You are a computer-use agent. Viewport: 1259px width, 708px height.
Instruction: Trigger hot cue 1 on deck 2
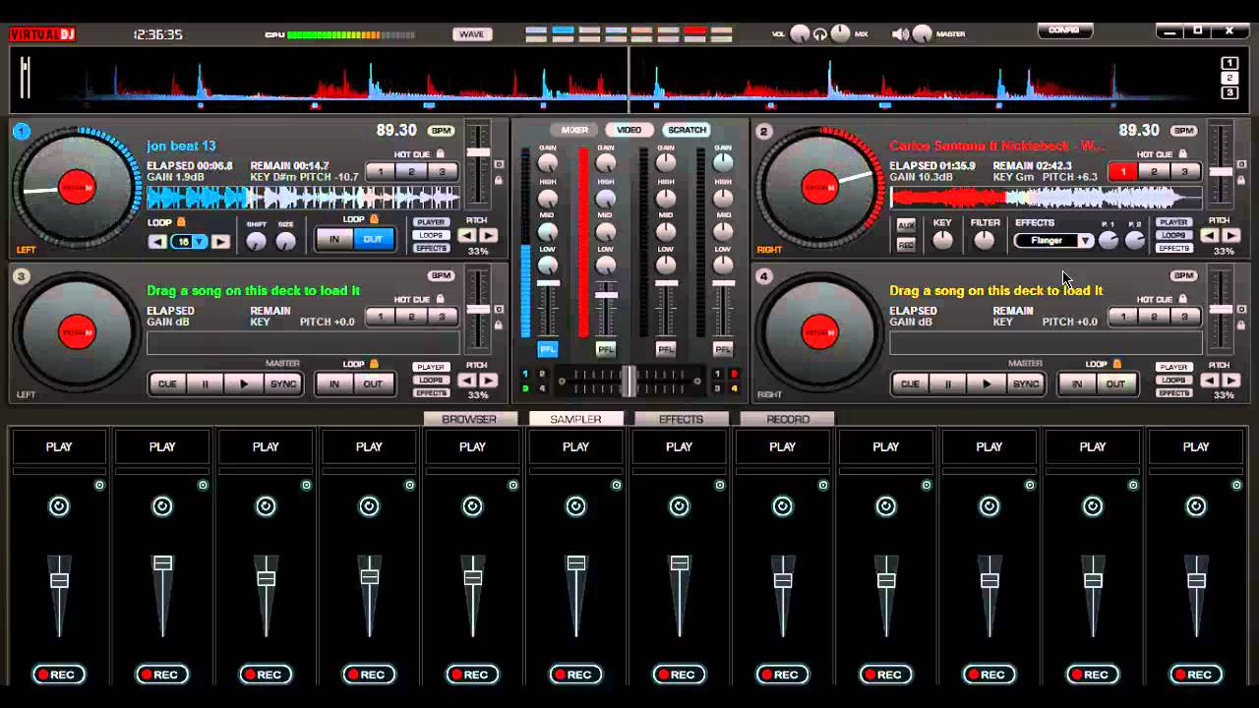pyautogui.click(x=1123, y=172)
